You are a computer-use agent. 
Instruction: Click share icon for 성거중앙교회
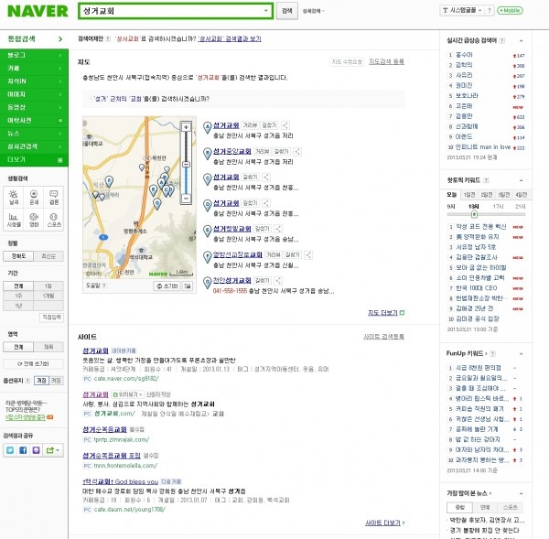coord(297,151)
